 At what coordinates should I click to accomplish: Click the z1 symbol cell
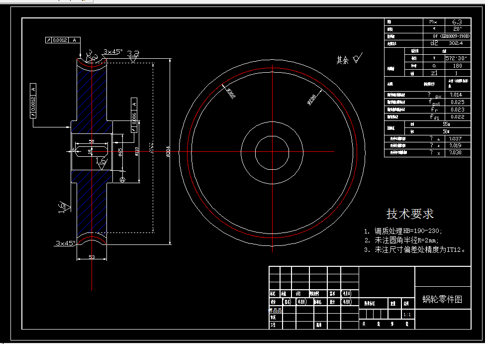[x=434, y=73]
